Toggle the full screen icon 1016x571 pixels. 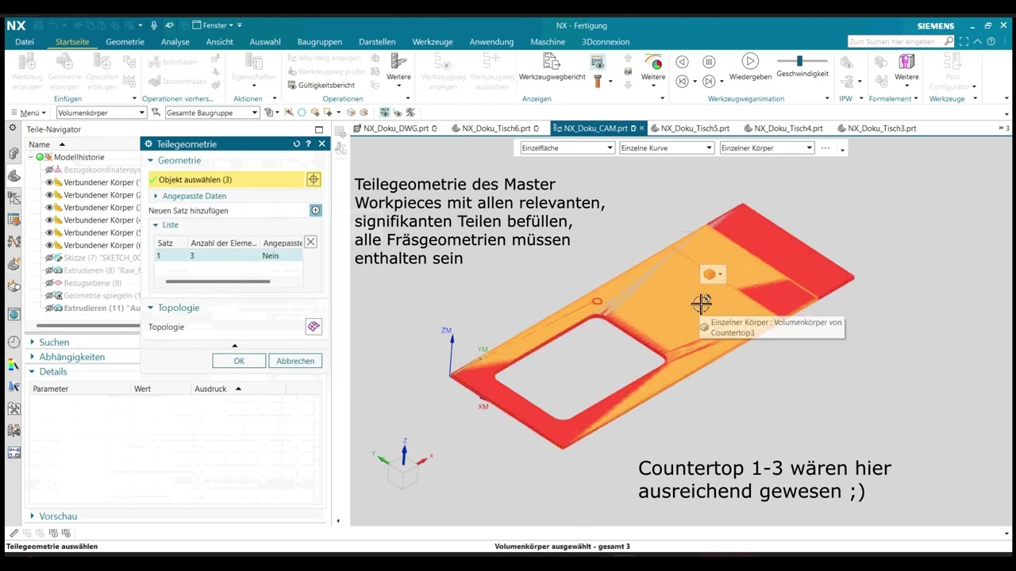click(x=964, y=41)
